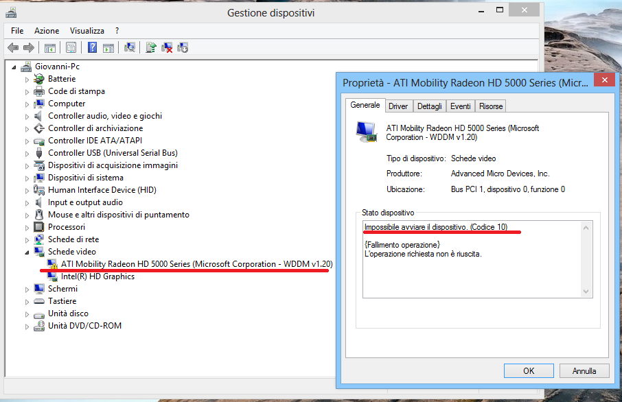622x402 pixels.
Task: Expand the Unità disco node arrow
Action: pyautogui.click(x=27, y=314)
